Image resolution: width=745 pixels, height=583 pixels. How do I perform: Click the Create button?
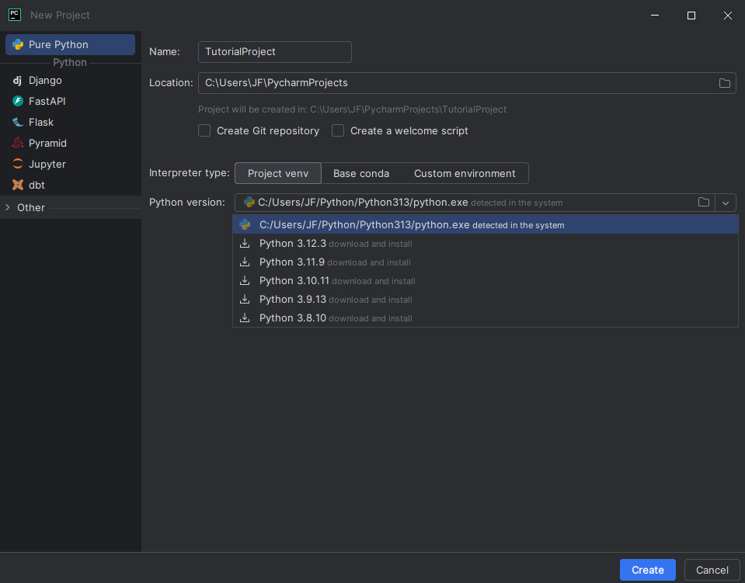point(648,570)
